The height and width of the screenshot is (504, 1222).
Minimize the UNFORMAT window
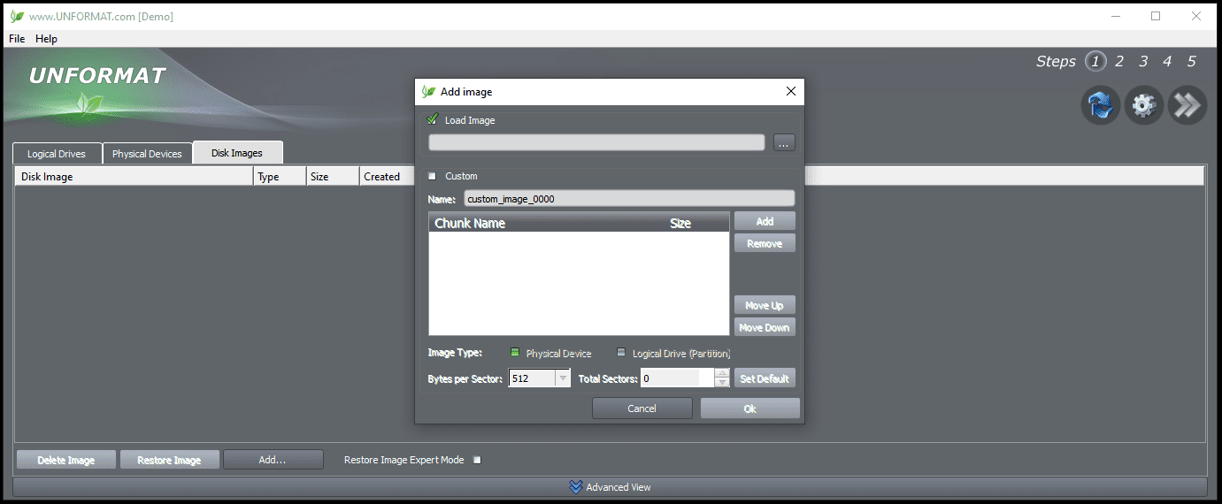(x=1117, y=16)
